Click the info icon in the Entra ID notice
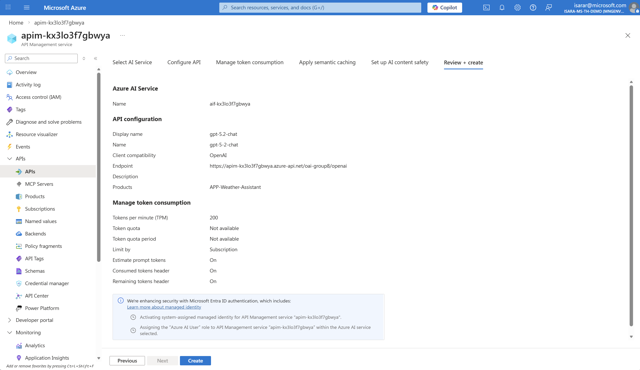This screenshot has height=370, width=640. point(121,300)
